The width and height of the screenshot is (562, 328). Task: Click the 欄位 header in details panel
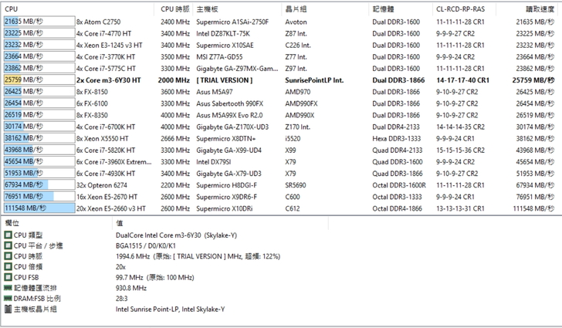pos(13,222)
